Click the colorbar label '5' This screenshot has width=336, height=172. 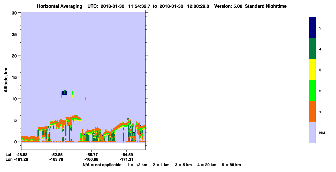pyautogui.click(x=320, y=28)
